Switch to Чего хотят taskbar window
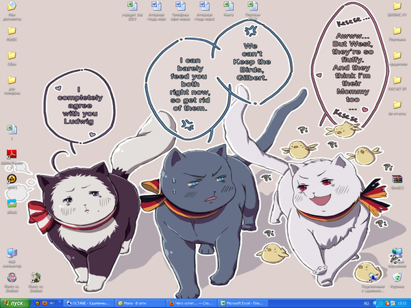The image size is (411, 308). click(x=191, y=302)
